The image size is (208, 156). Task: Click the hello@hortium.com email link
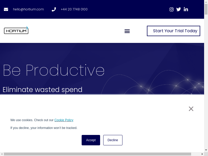(28, 9)
